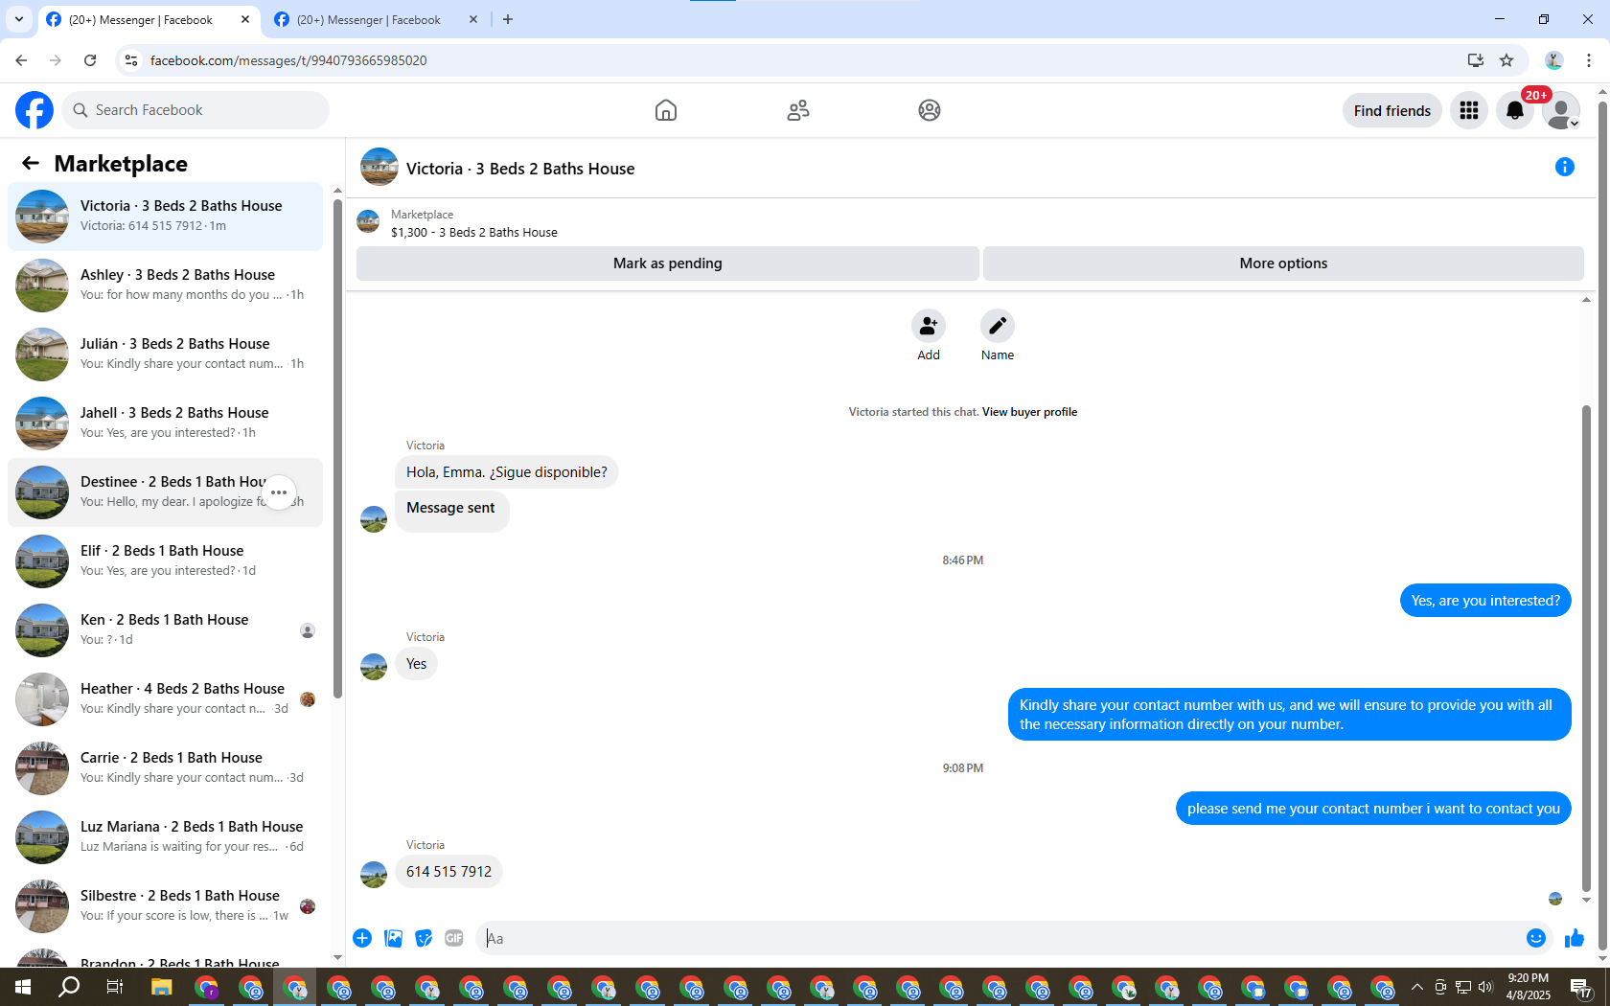Open the Windows Start menu
The image size is (1610, 1006).
point(23,987)
